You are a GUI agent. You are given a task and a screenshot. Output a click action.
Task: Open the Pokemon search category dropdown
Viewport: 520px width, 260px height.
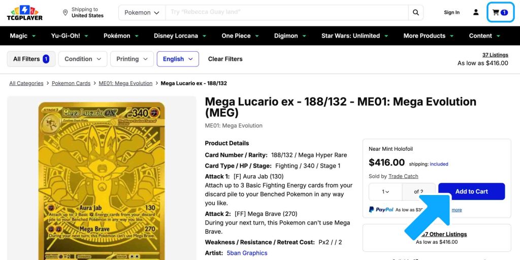coord(142,13)
